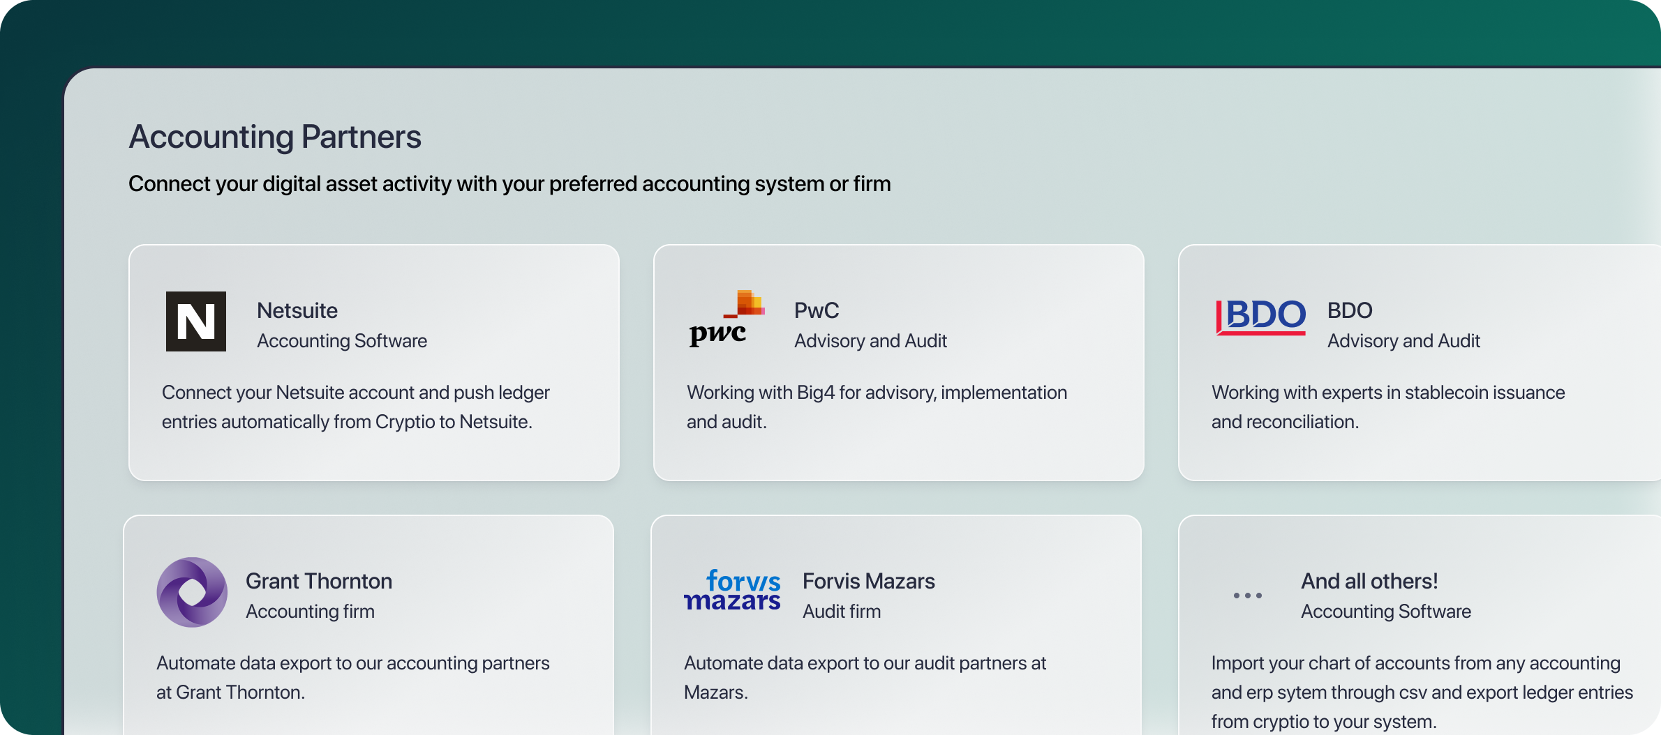
Task: Click 'Accounting firm' label under Grant Thornton
Action: coord(310,612)
